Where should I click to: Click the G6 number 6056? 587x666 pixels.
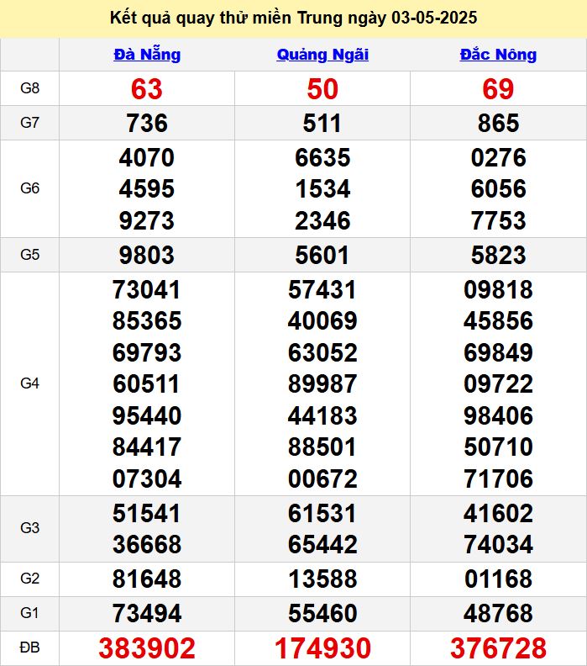click(x=498, y=188)
